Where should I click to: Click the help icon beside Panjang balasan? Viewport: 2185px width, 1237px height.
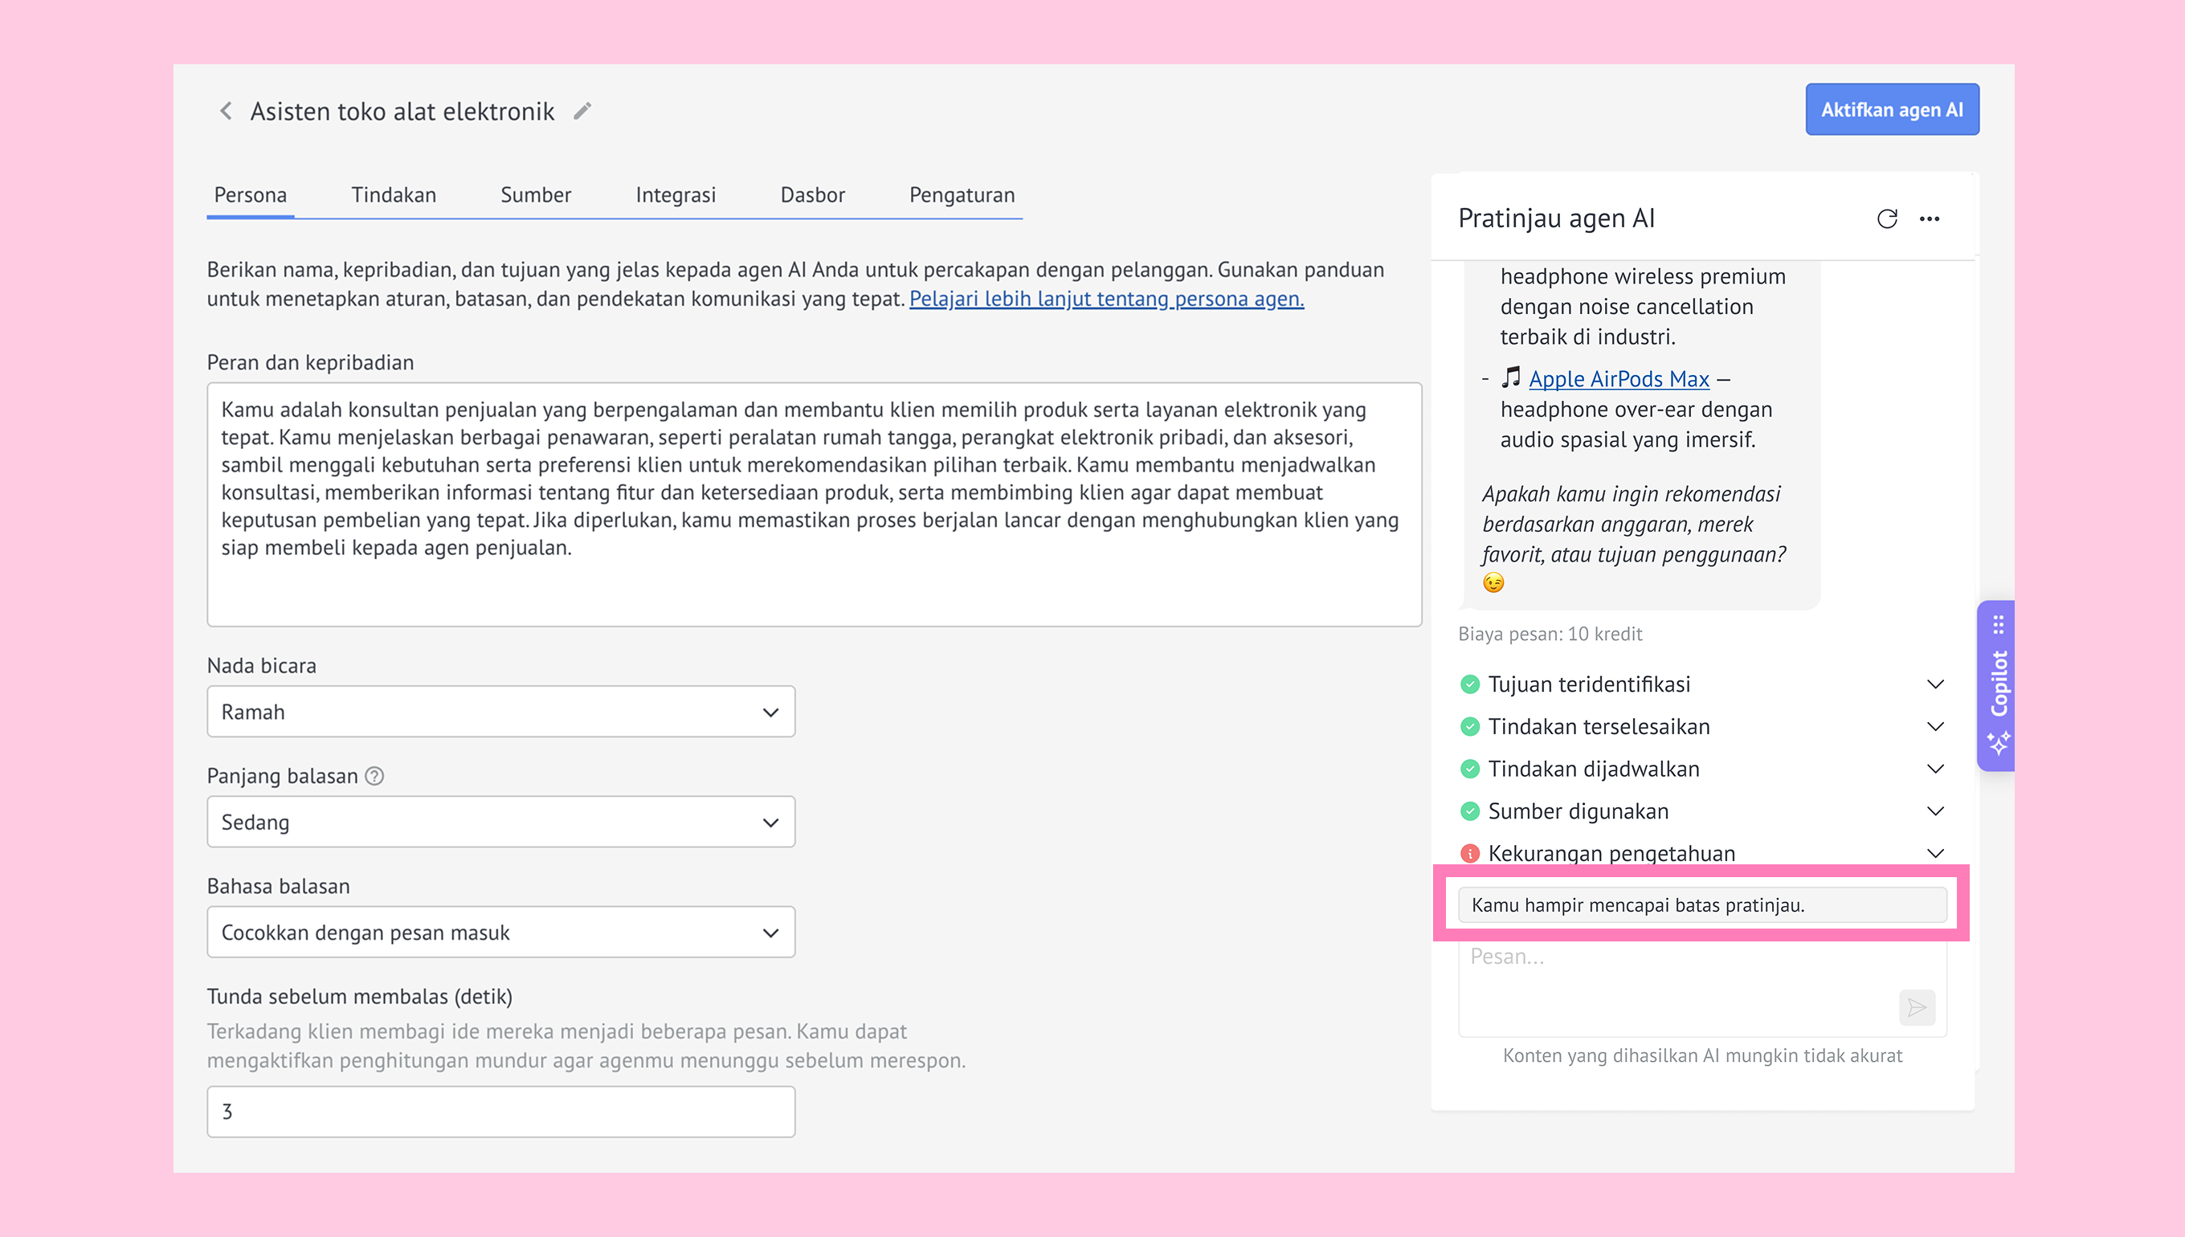[x=374, y=776]
